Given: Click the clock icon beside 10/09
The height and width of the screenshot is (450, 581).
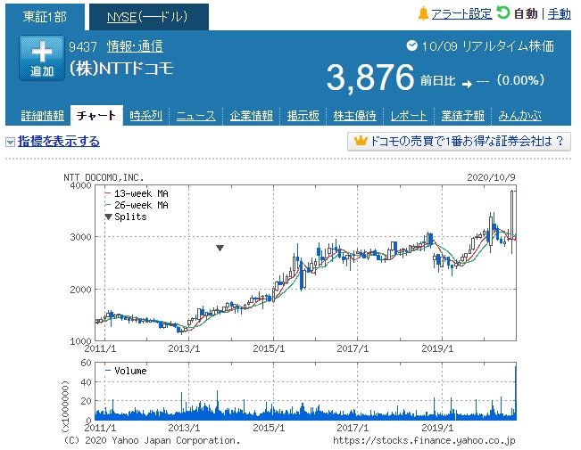Looking at the screenshot, I should tap(411, 45).
